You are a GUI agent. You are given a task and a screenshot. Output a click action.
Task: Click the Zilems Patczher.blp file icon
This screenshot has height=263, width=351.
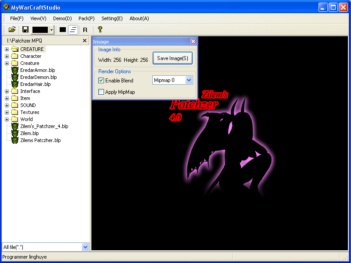15,140
